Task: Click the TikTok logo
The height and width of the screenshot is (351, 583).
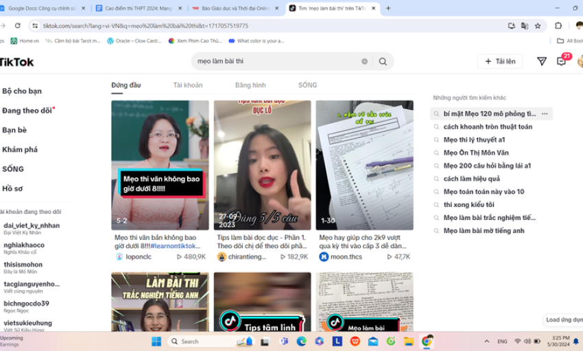Action: point(16,62)
